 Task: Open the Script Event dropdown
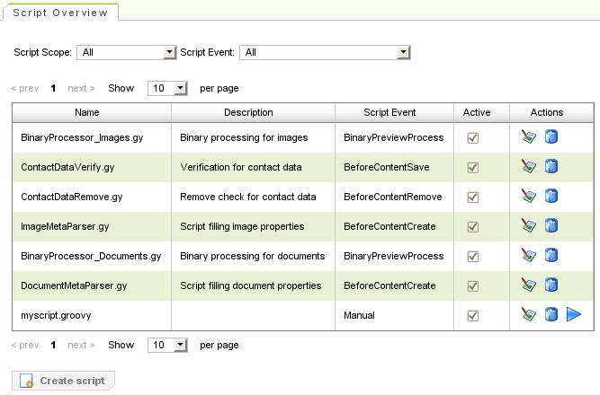click(x=325, y=53)
